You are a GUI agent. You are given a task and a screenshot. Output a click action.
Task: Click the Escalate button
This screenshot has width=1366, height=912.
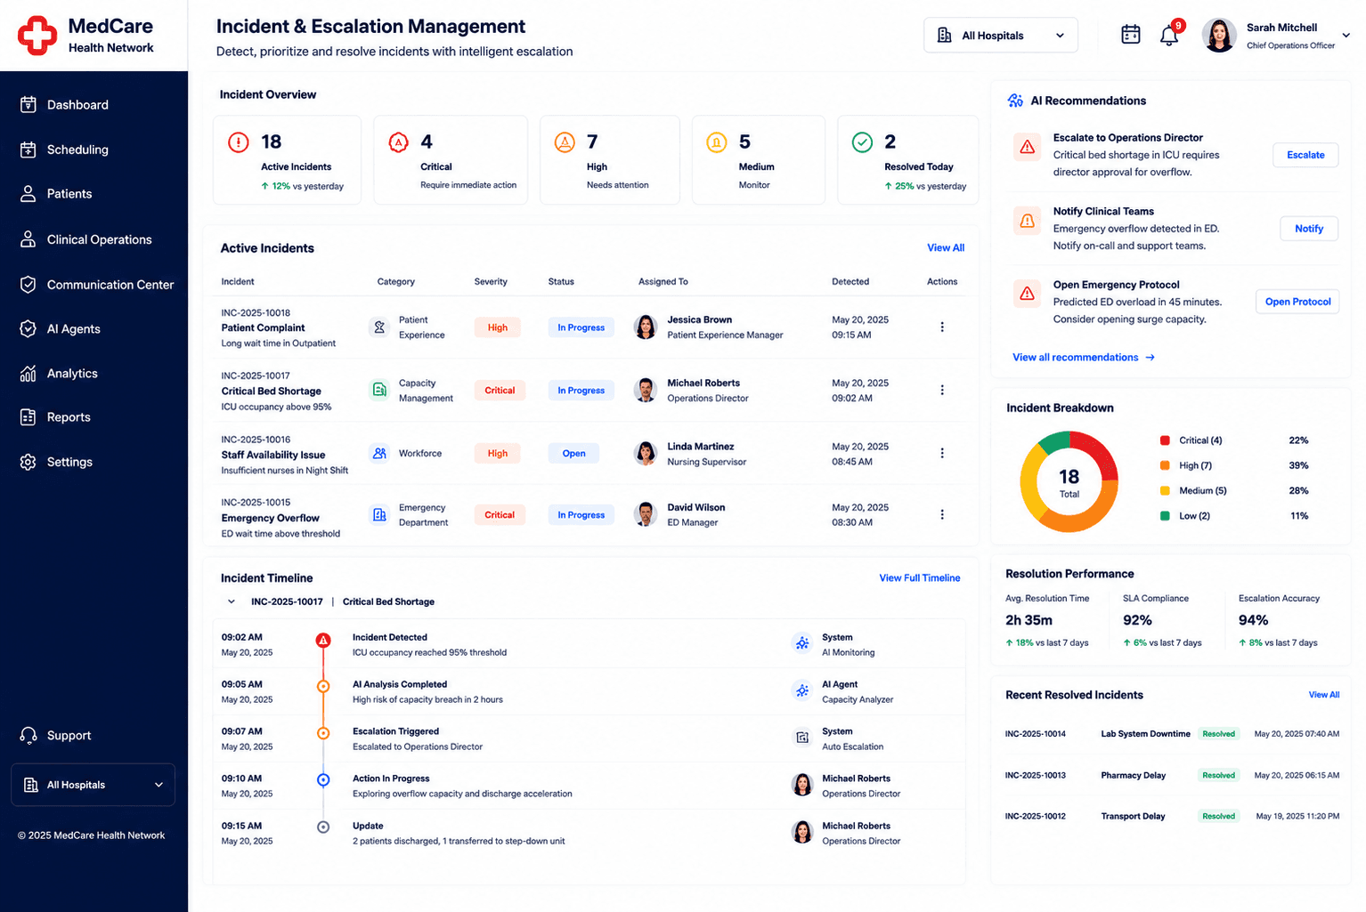[1305, 155]
